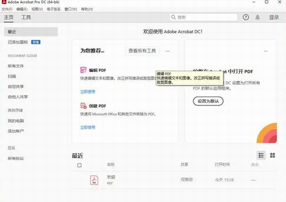Viewport: 286px width, 202px height.
Task: Click the 欢迎 PDF file icon
Action: (94, 180)
